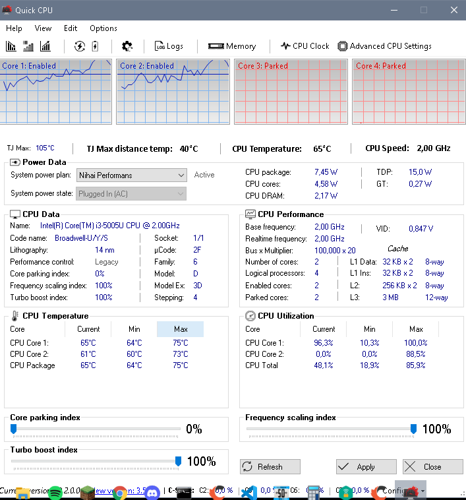Open settings via the gear toolbar icon
This screenshot has width=466, height=500.
tap(127, 46)
